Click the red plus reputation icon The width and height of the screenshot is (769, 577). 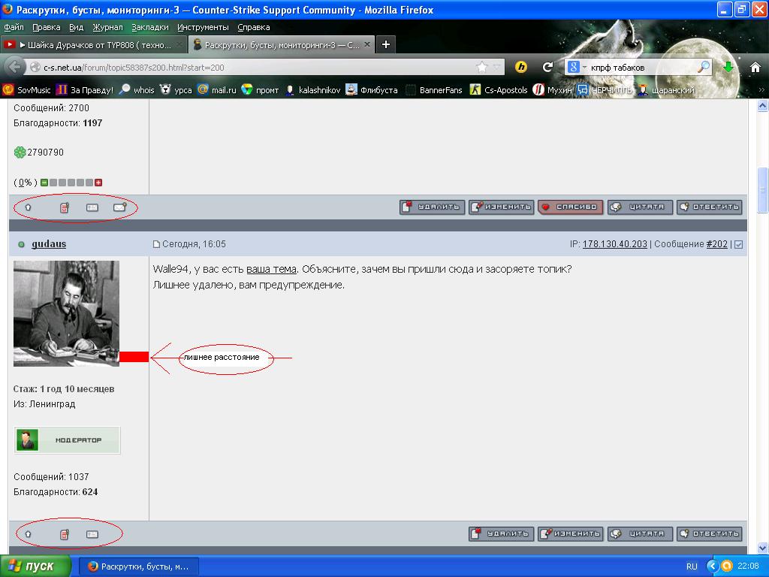[x=98, y=183]
